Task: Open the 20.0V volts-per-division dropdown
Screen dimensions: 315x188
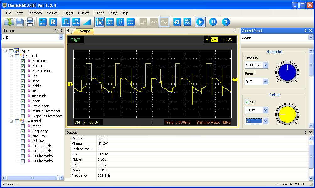Action: [x=265, y=110]
